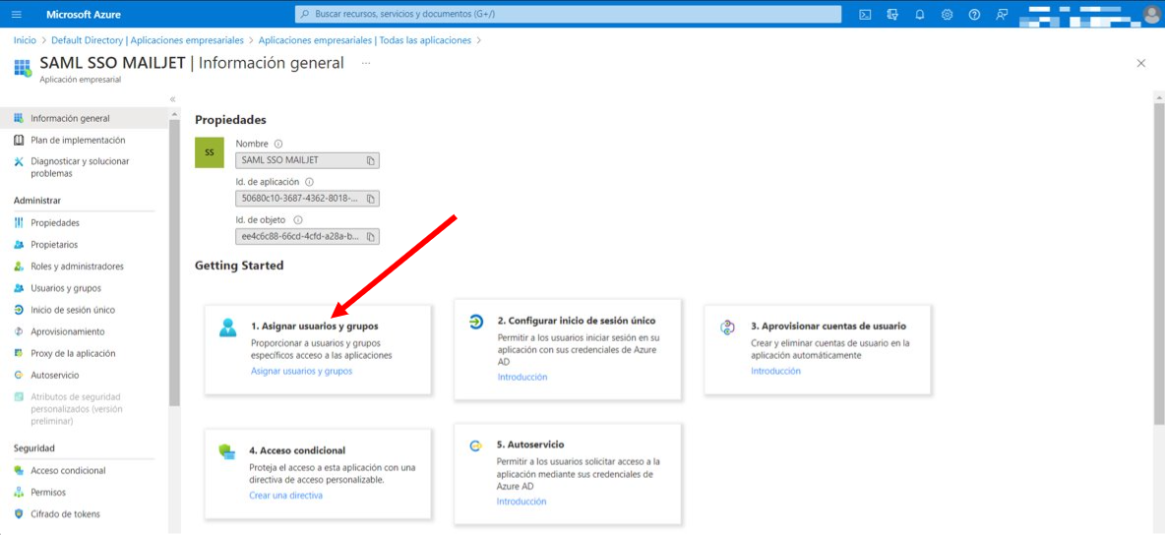Click the 3. Aprovisionar cuentas de usuario heading

pos(828,326)
